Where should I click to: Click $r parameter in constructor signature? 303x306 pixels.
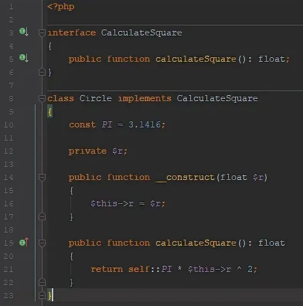coord(258,177)
